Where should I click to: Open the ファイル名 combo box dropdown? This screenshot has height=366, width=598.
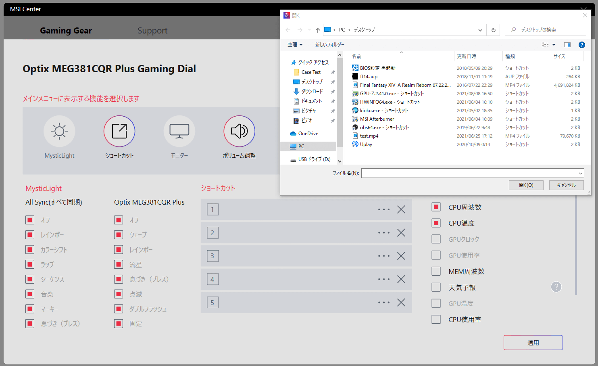580,173
